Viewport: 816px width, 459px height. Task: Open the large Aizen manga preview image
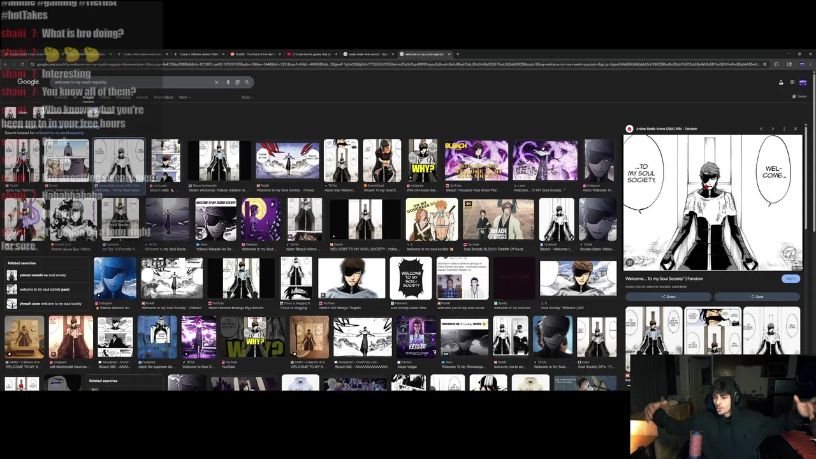click(713, 203)
